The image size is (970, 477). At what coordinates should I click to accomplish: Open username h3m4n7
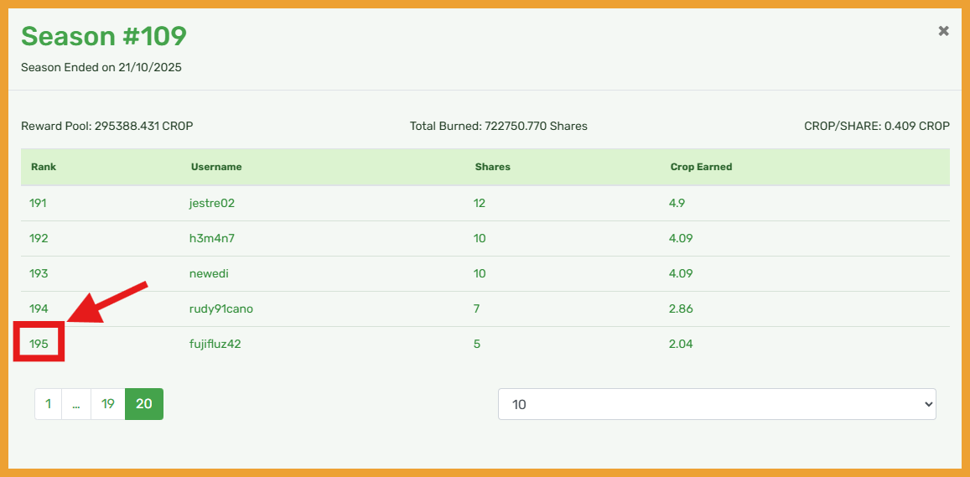(x=212, y=238)
